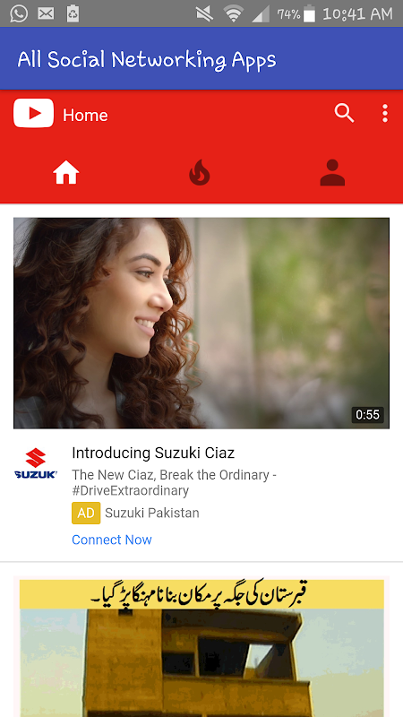Tap the battery status icon
The height and width of the screenshot is (717, 403).
point(309,13)
